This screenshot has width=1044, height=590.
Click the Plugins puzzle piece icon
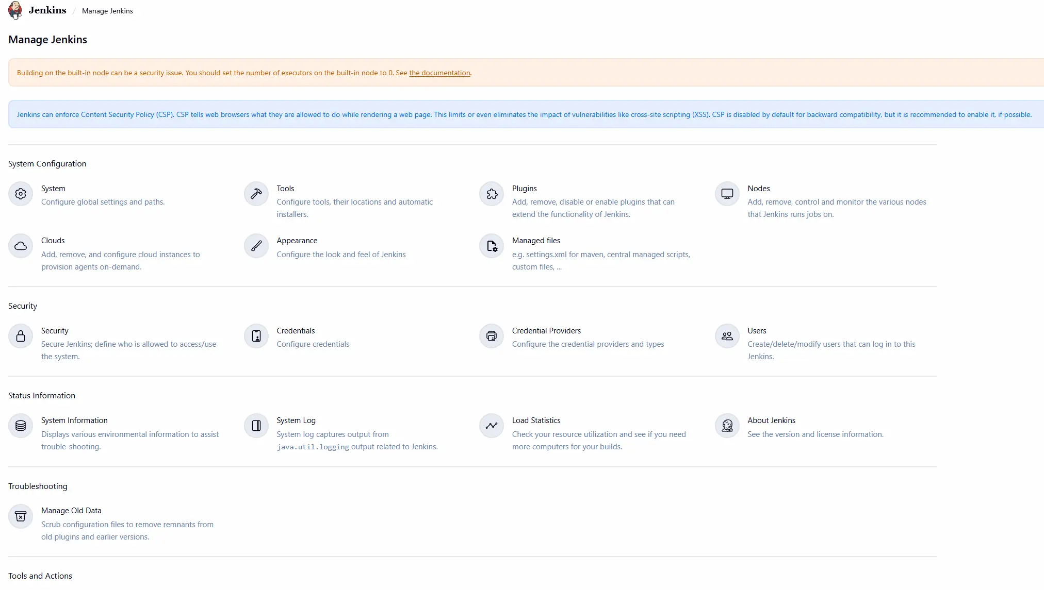point(492,194)
